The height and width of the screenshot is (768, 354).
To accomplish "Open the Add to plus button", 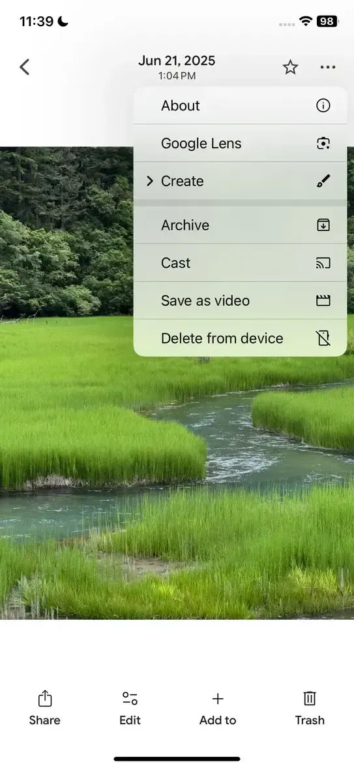I will (218, 708).
